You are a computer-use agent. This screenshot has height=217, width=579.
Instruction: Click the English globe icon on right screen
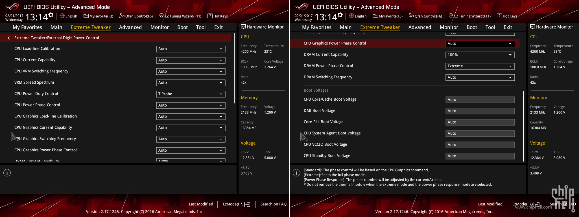tap(351, 16)
